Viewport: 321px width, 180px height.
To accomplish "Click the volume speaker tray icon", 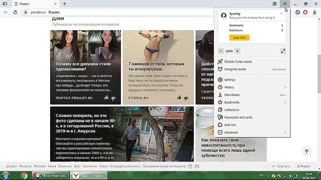I will tap(290, 175).
